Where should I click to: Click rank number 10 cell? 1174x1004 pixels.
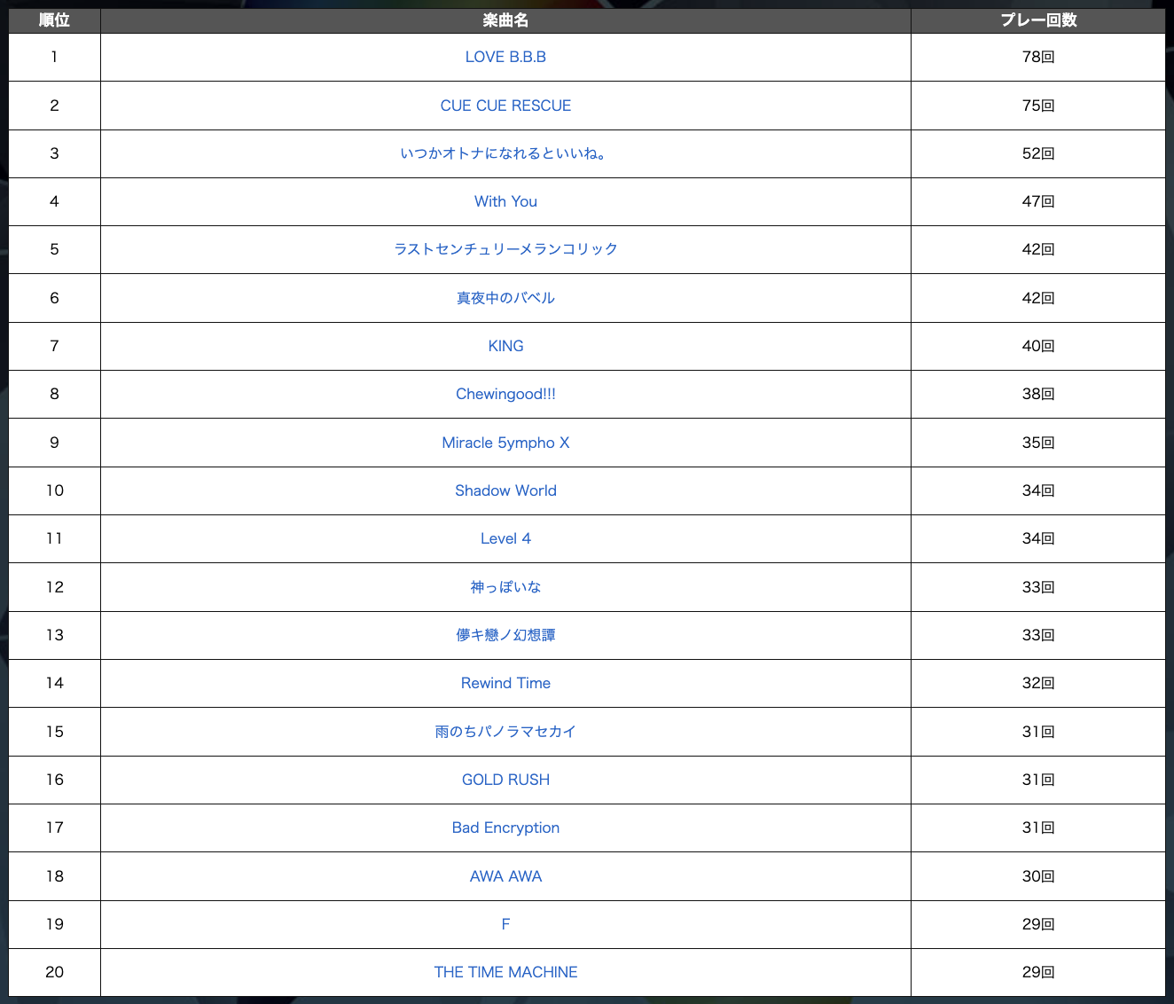(x=54, y=490)
